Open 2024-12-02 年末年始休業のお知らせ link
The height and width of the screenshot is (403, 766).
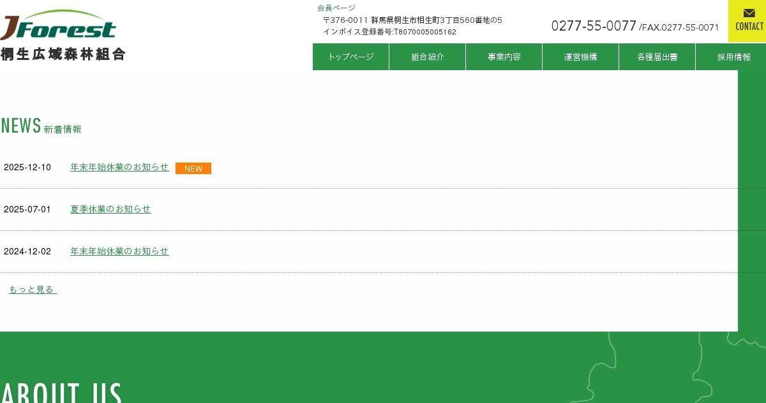coord(119,251)
